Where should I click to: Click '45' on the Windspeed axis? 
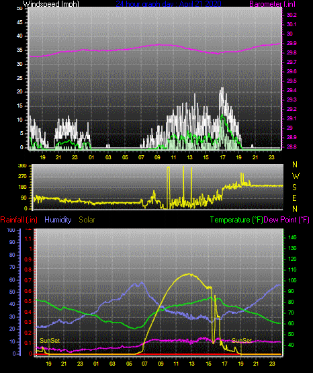click(19, 23)
